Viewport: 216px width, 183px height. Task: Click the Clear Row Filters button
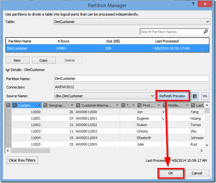point(22,160)
